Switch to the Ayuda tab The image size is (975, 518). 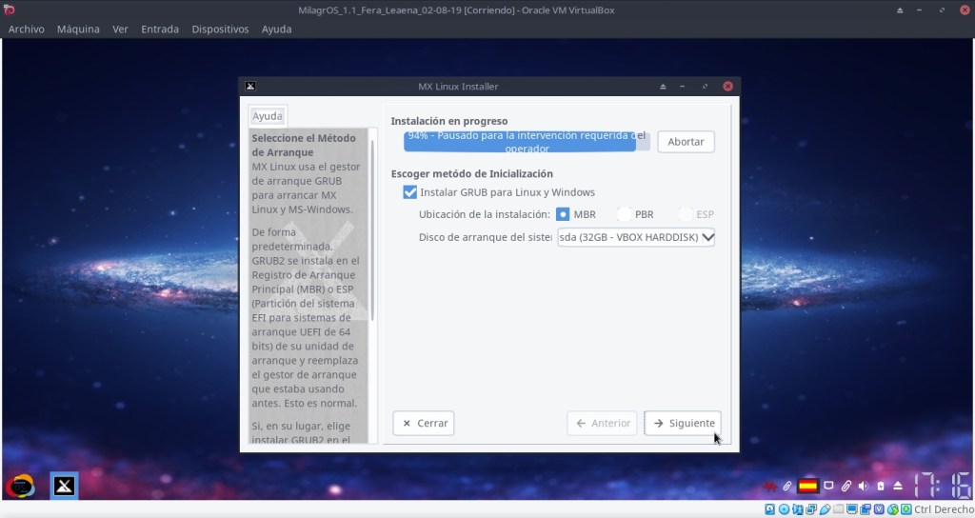pos(268,116)
